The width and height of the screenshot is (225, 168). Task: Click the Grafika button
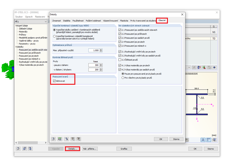click(124, 149)
